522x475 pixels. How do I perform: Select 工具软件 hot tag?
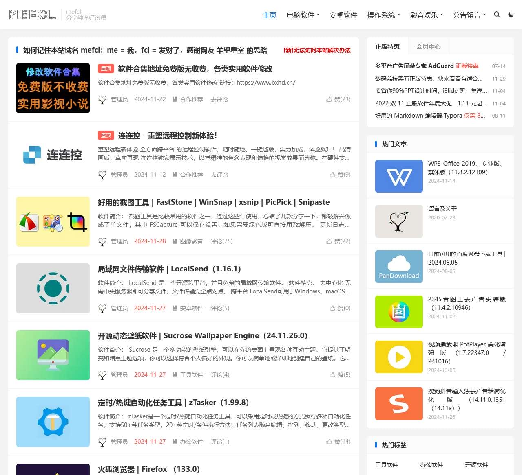pos(387,465)
